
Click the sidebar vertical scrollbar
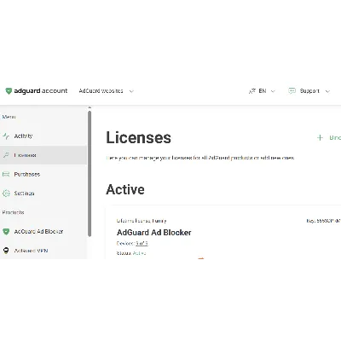click(x=90, y=173)
